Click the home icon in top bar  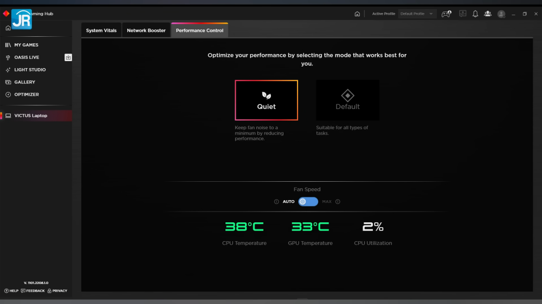click(x=357, y=14)
